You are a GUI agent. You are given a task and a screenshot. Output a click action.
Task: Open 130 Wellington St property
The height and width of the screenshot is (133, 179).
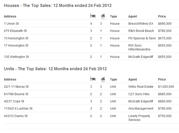[x=16, y=57]
